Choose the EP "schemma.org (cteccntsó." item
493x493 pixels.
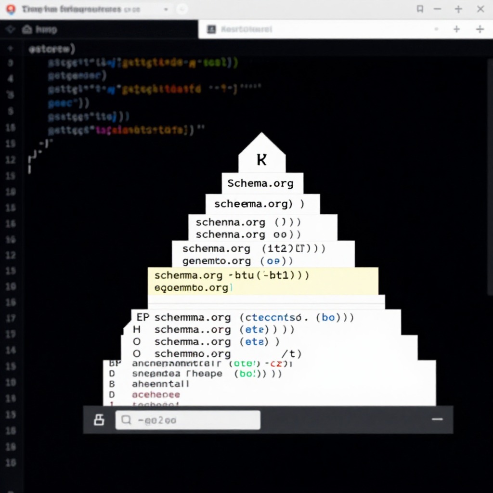pyautogui.click(x=245, y=317)
